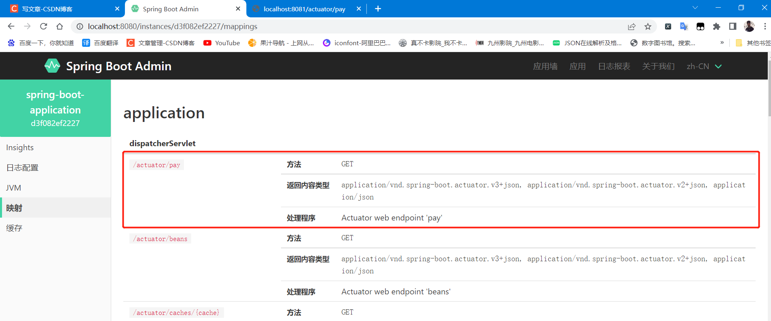This screenshot has width=771, height=321.
Task: Click the /actuator/caches/{cache} mapping path
Action: [176, 313]
